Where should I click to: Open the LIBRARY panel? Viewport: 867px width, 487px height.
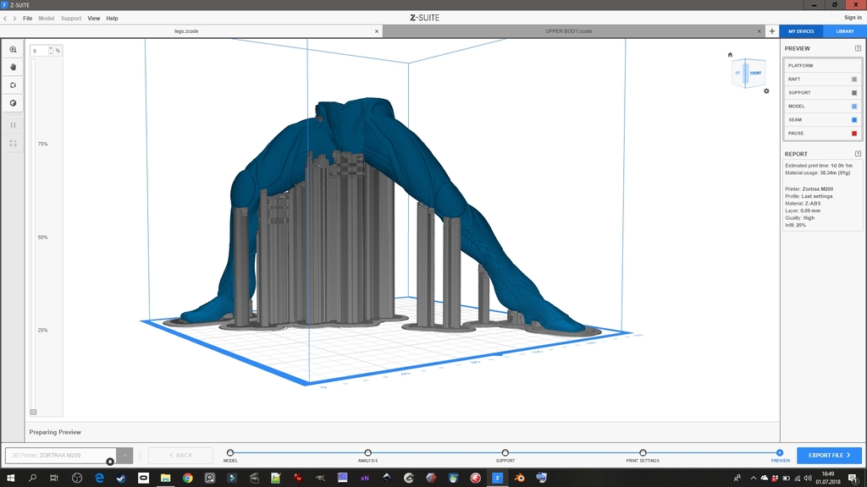pyautogui.click(x=845, y=31)
